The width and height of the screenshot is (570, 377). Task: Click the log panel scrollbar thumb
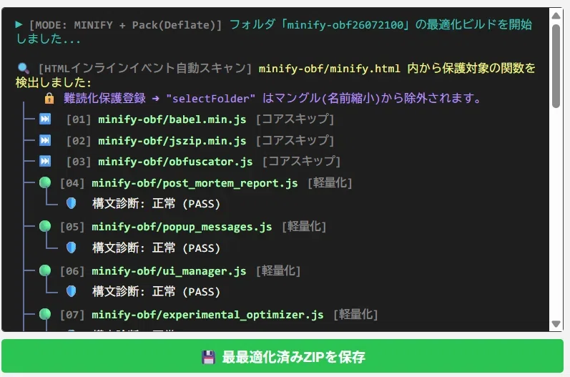(x=556, y=66)
